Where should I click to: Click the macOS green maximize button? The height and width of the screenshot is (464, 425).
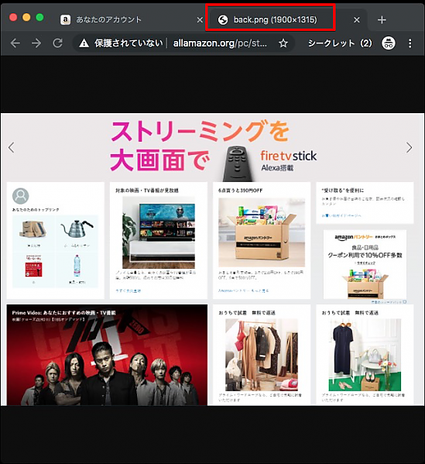point(39,18)
